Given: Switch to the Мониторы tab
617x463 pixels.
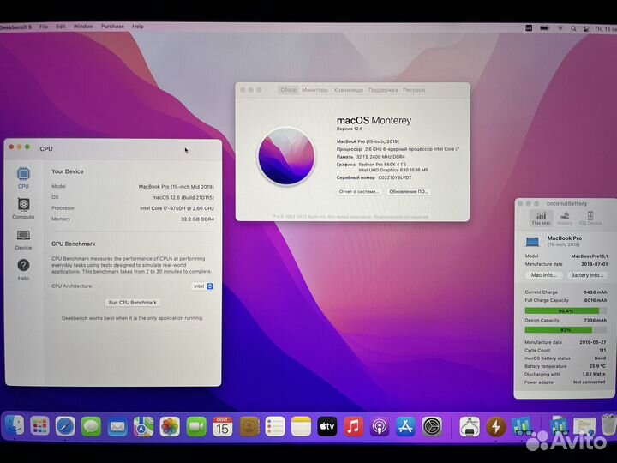Looking at the screenshot, I should (314, 90).
